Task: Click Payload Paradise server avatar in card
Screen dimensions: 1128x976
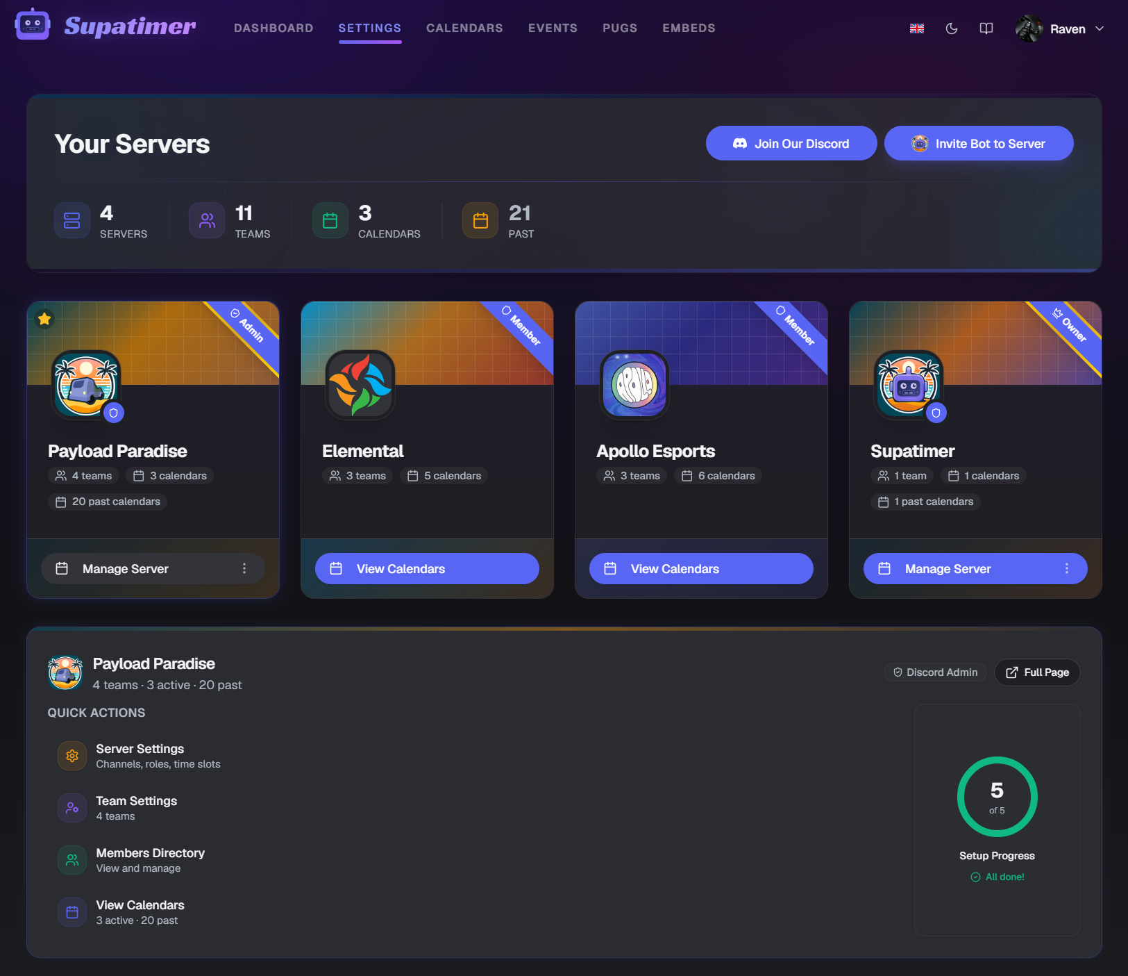Action: point(86,384)
